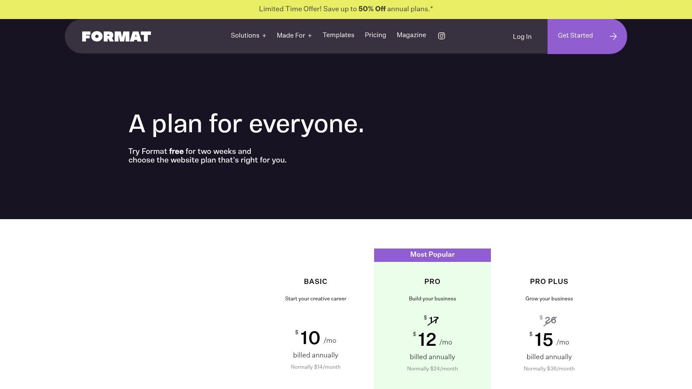Select the PRO PLUS plan heading
Viewport: 692px width, 389px height.
[549, 281]
